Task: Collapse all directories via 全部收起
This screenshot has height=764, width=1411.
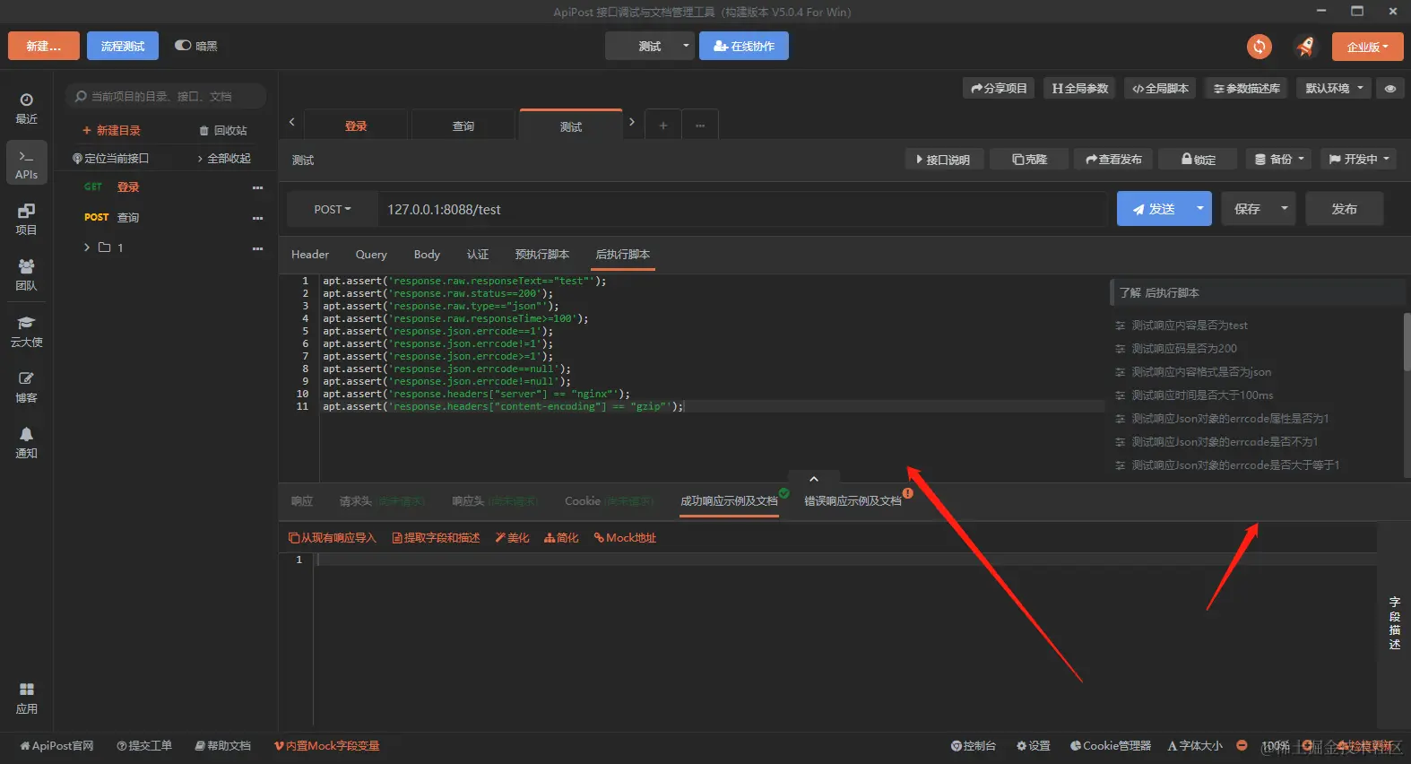Action: pyautogui.click(x=224, y=159)
